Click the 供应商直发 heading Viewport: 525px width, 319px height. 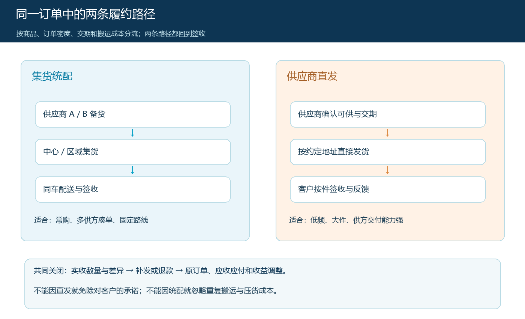(x=312, y=76)
